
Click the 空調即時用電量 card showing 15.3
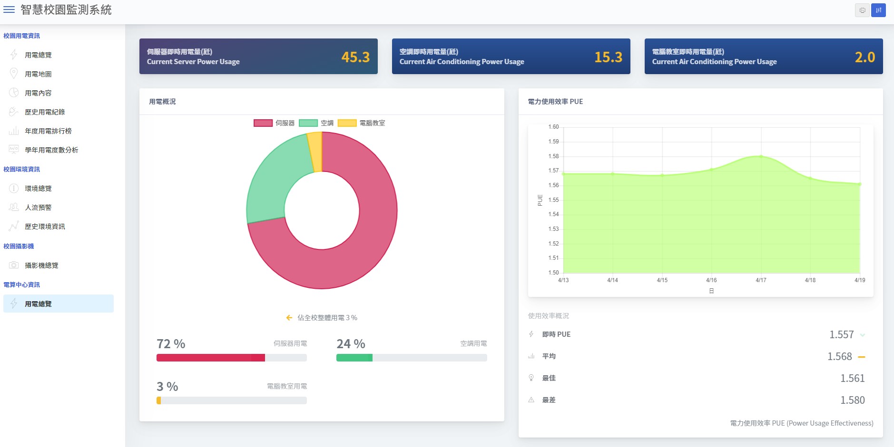coord(511,56)
